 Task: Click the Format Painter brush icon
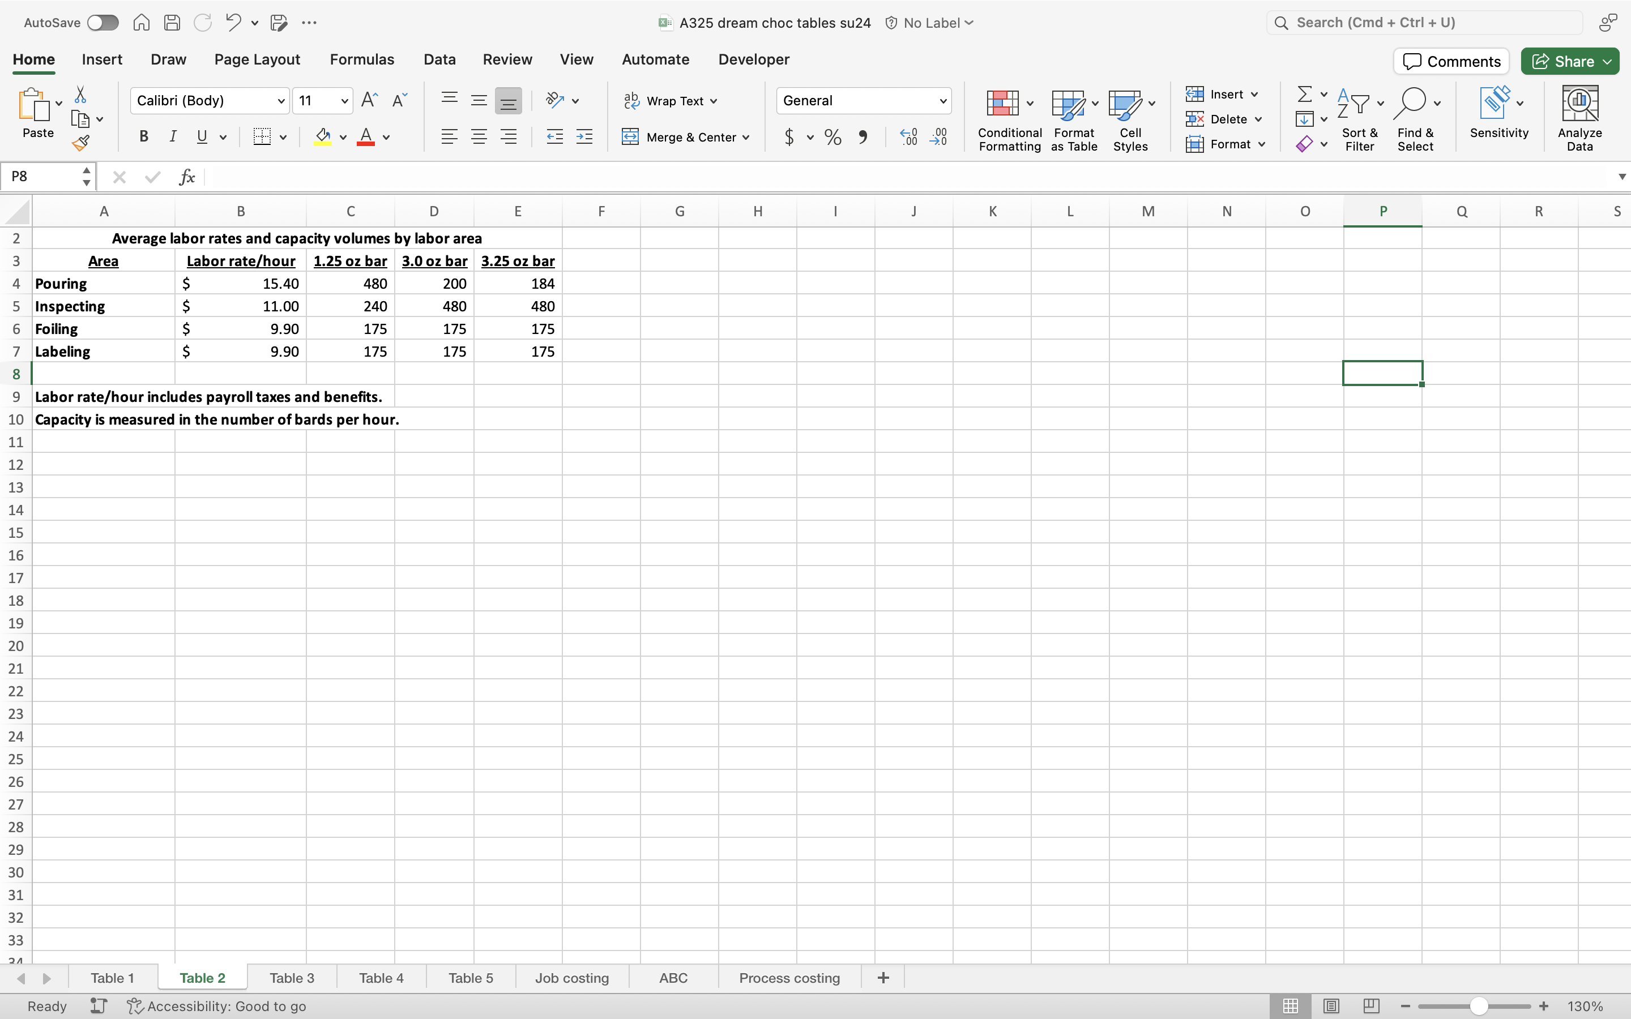81,143
